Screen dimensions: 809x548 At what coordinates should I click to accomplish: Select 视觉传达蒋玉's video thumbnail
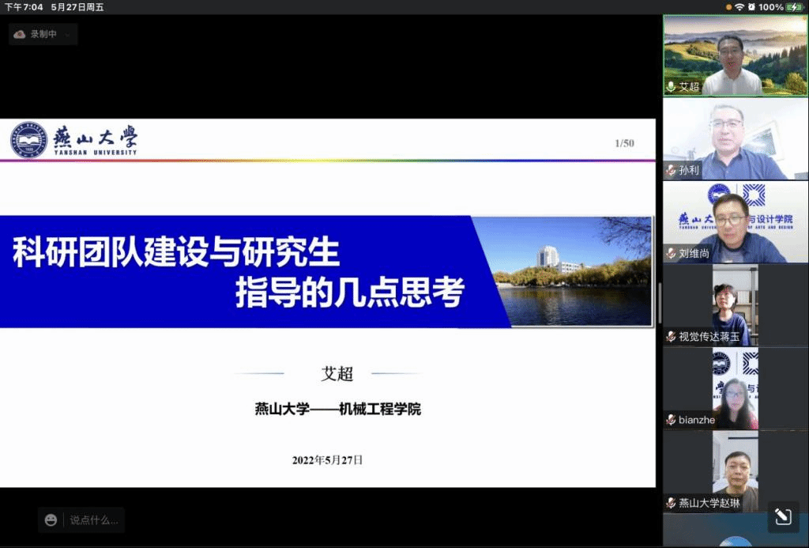[x=735, y=304]
